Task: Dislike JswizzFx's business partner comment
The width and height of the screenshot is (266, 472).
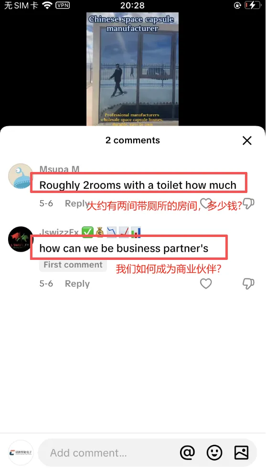Action: point(248,284)
